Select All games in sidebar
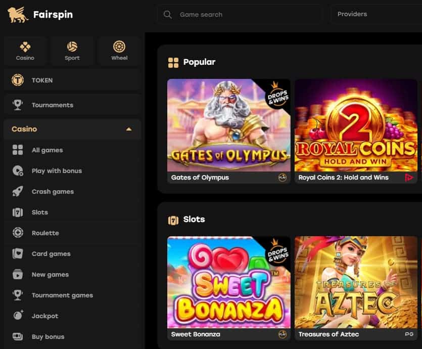Image resolution: width=422 pixels, height=349 pixels. tap(47, 150)
